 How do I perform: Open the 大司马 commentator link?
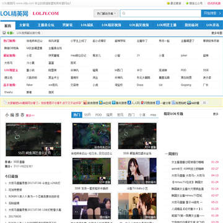(x=8, y=63)
